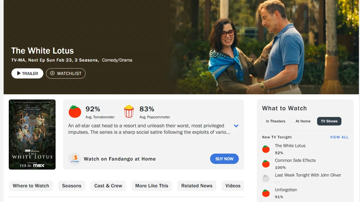Open The White Lotus in What to Watch
Image resolution: width=360 pixels, height=202 pixels.
tap(290, 145)
